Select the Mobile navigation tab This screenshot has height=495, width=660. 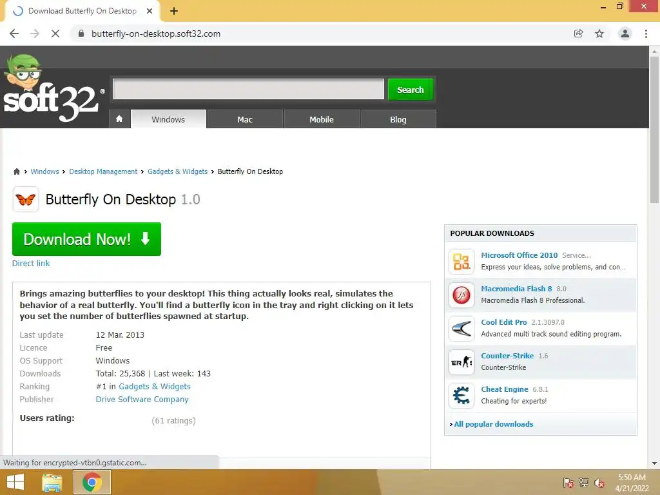coord(322,119)
